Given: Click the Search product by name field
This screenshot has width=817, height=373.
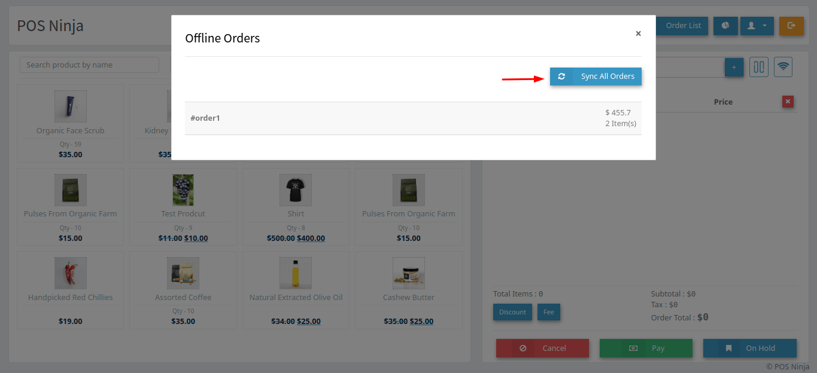Looking at the screenshot, I should tap(89, 65).
